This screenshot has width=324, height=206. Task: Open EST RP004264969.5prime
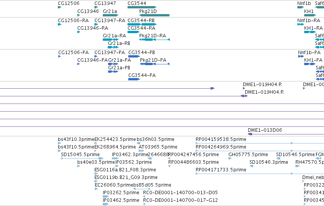[x=260, y=151]
